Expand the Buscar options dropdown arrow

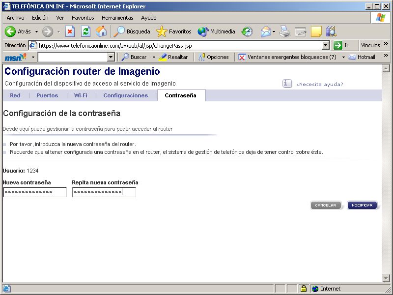tap(154, 57)
